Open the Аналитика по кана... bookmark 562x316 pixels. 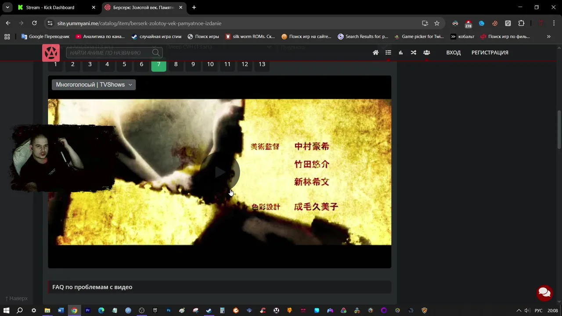pyautogui.click(x=100, y=36)
